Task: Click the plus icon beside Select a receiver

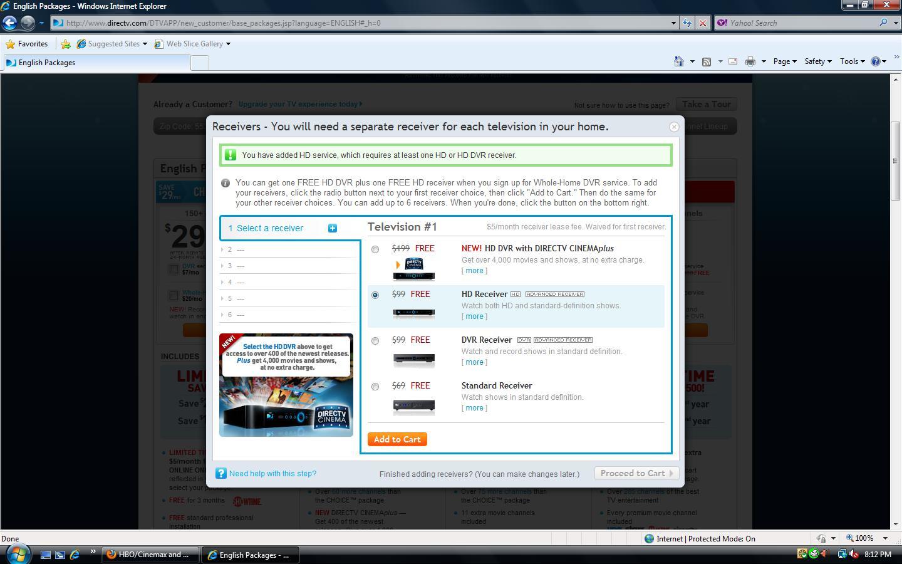Action: click(333, 228)
